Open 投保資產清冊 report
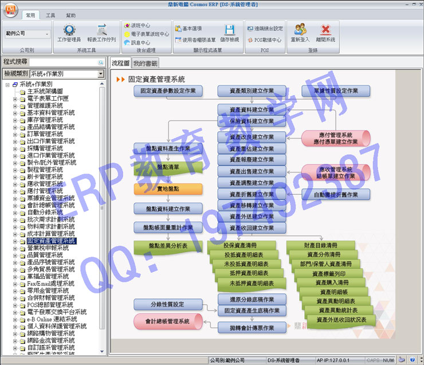Screen dimensions: 424x365 coord(240,245)
